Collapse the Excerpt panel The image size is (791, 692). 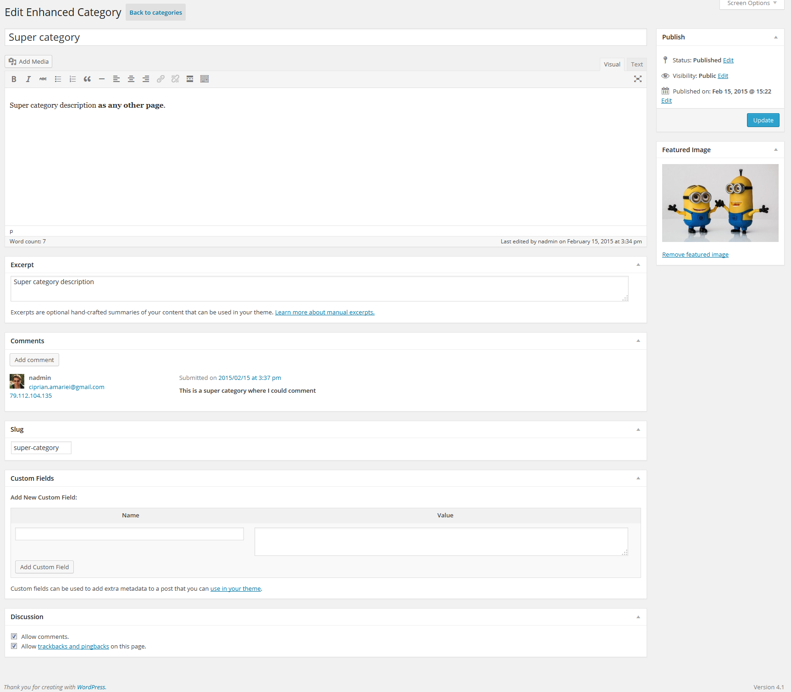pos(638,265)
